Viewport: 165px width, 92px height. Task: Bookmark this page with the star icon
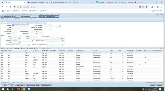coord(146,7)
